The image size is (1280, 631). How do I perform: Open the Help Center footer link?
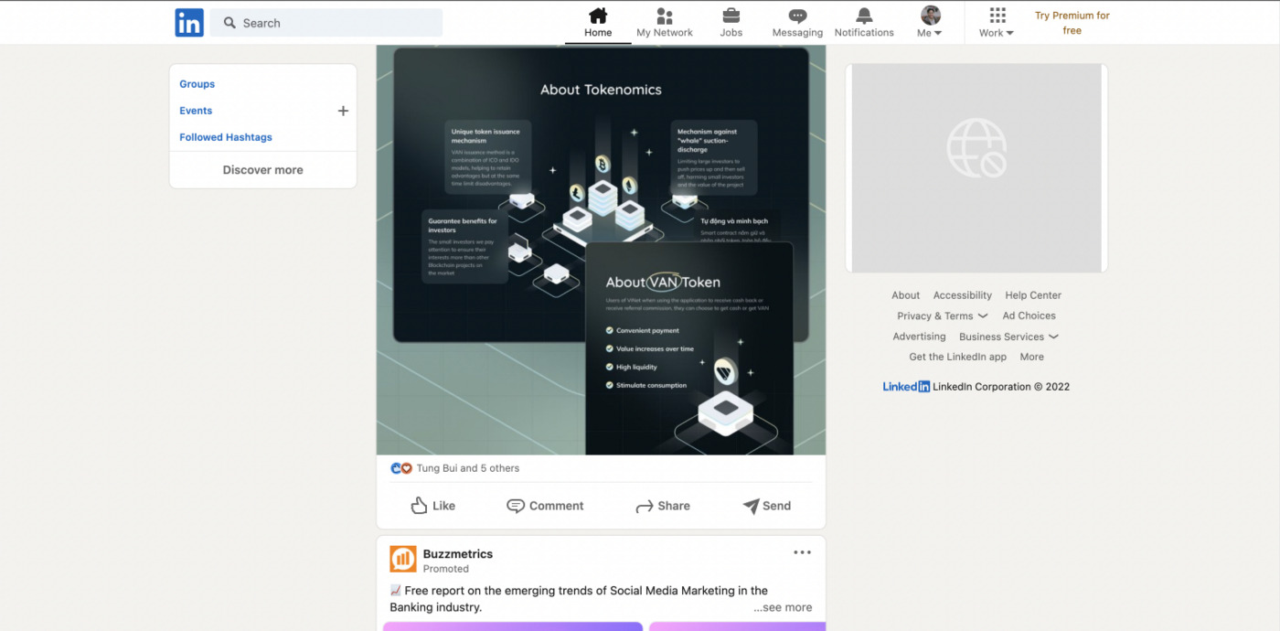tap(1033, 295)
